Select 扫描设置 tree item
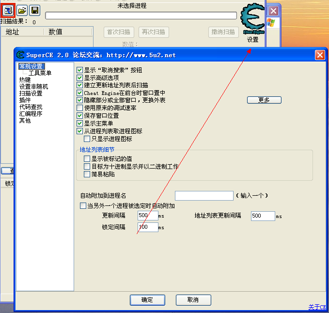This screenshot has height=313, width=329. tap(31, 94)
